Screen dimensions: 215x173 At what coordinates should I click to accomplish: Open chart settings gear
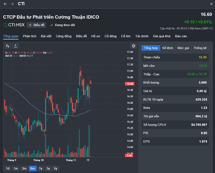click(x=133, y=46)
